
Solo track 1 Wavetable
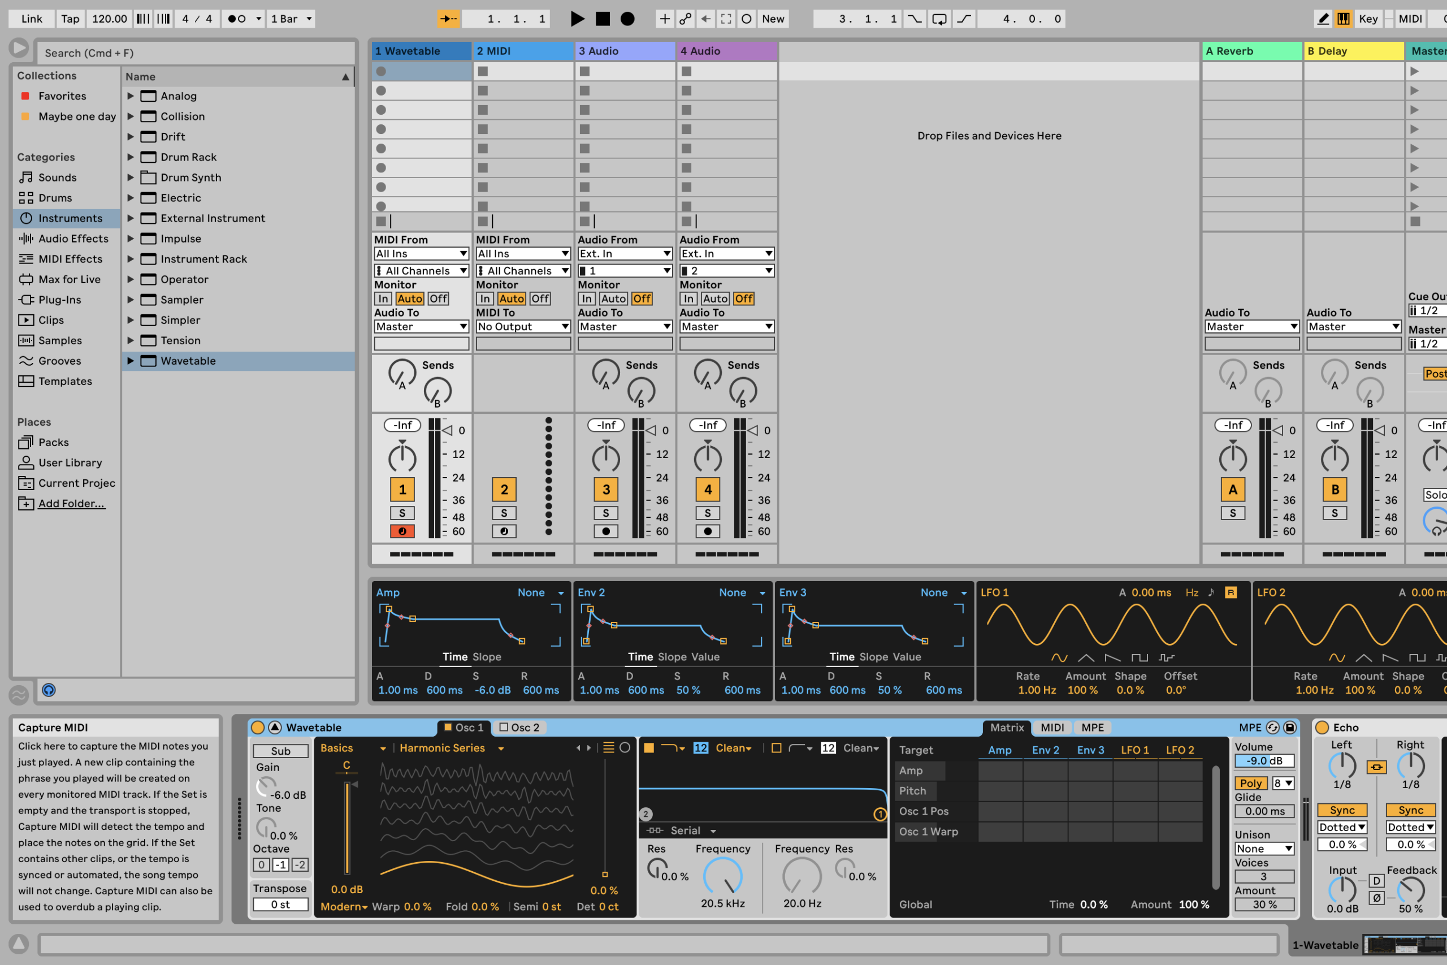tap(402, 513)
